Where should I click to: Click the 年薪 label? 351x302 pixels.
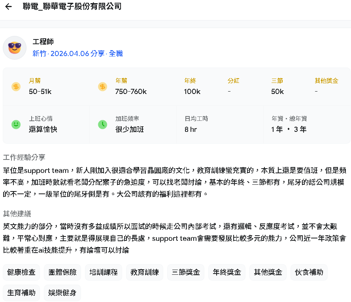click(x=121, y=81)
